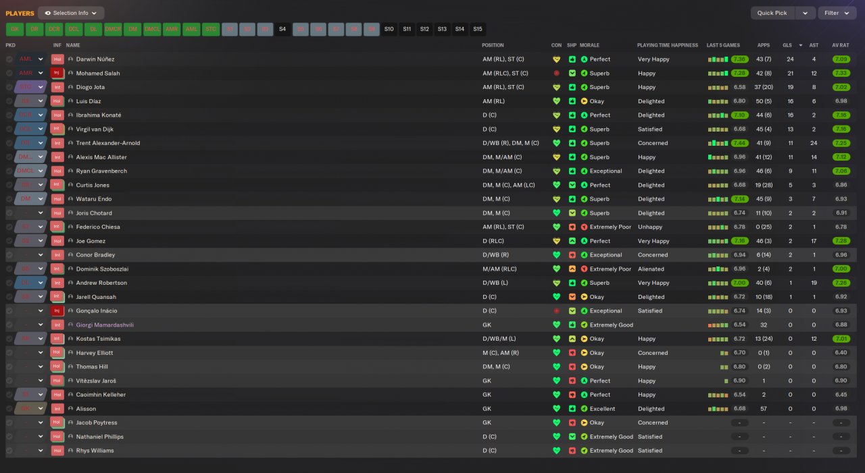865x473 pixels.
Task: Sort by Playing Time Happiness header
Action: click(x=668, y=45)
